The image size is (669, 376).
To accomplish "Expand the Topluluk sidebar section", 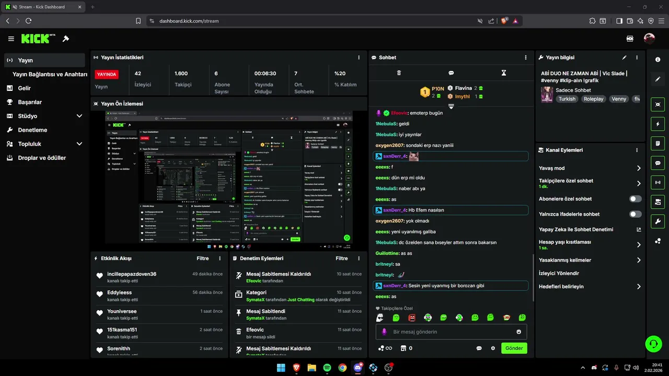I will (x=79, y=144).
